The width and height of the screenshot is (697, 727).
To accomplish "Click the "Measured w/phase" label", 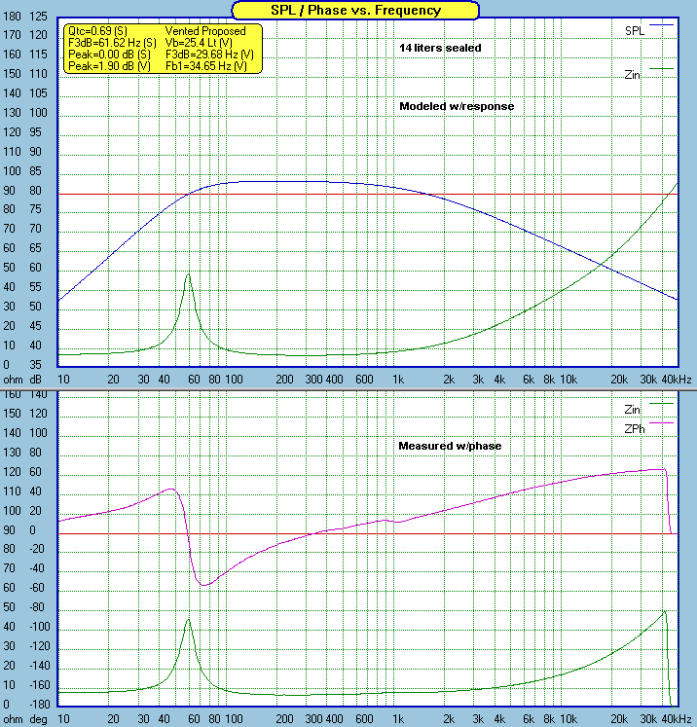I will 448,446.
